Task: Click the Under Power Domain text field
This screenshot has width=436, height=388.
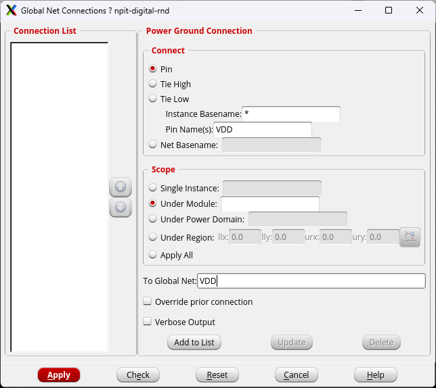Action: click(x=298, y=219)
